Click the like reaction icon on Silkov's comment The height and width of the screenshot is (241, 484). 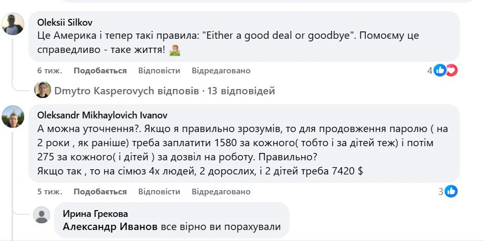point(440,70)
